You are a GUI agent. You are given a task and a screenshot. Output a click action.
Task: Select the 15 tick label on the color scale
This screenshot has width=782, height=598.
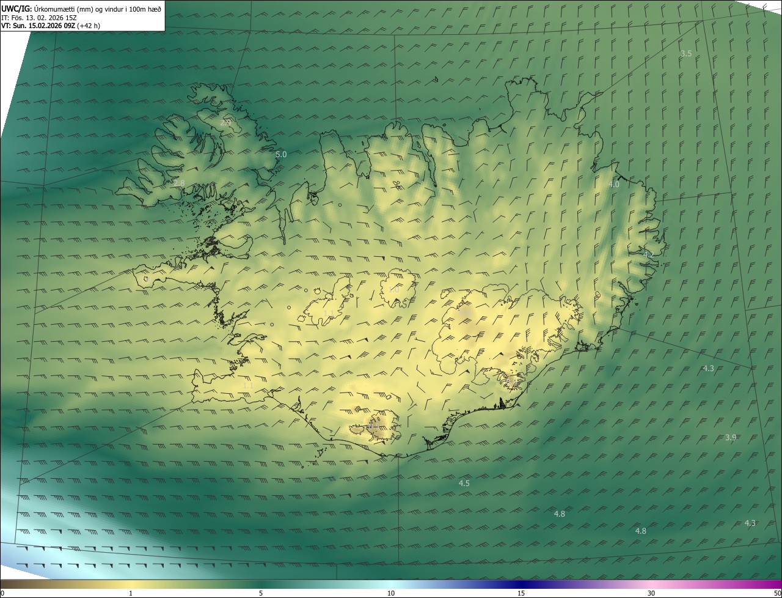(521, 593)
